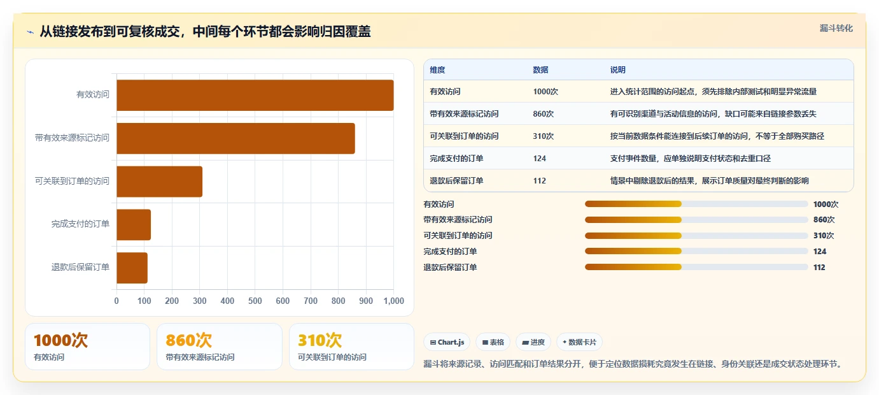Click the 310次 table cell
The height and width of the screenshot is (395, 879).
tap(544, 136)
